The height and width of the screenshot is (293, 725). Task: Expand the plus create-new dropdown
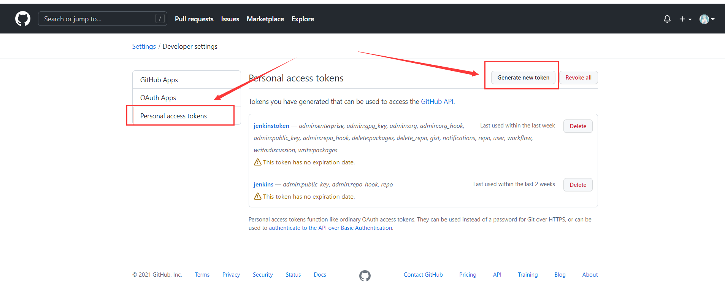[x=685, y=19]
